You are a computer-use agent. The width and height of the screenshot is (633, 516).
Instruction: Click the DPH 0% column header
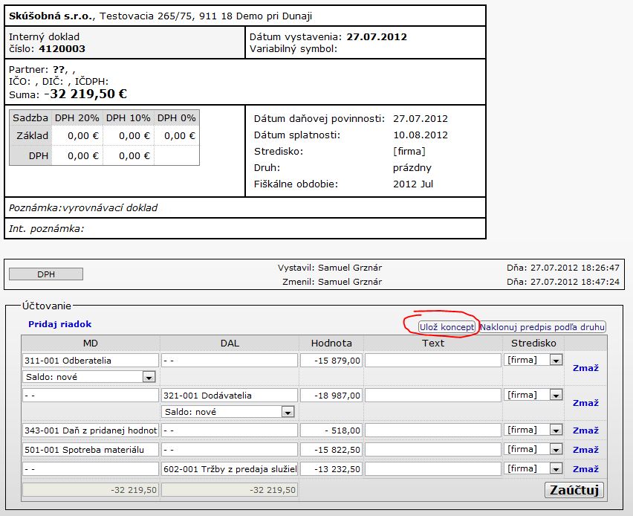pyautogui.click(x=176, y=118)
